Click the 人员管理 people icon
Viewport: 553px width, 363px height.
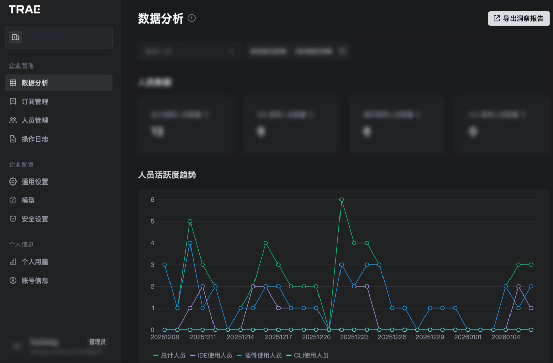tap(13, 120)
